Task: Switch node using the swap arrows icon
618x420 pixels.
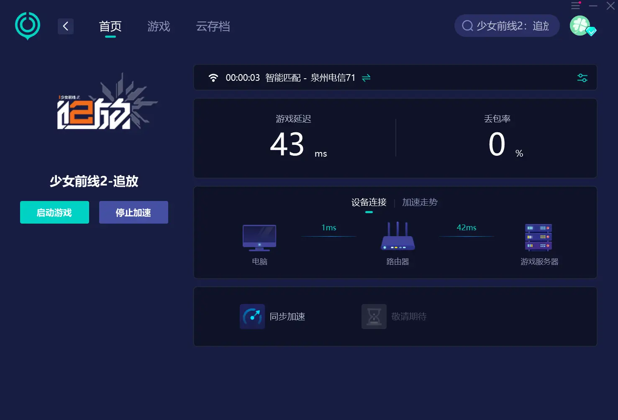Action: (366, 78)
